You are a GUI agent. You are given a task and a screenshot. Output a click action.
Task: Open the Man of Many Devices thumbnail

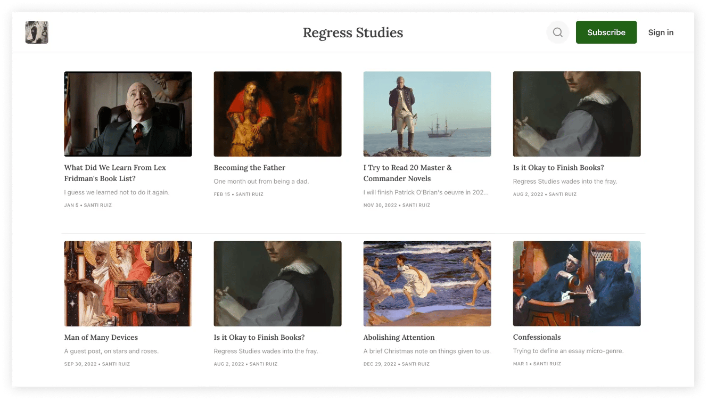(128, 284)
